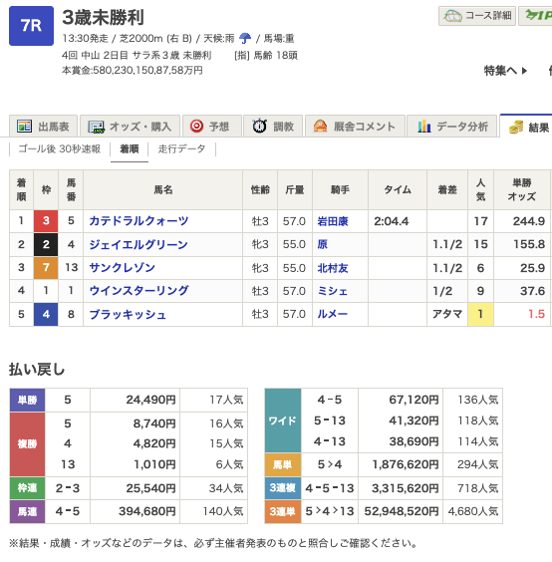Click the 3歳未勝利 race title

103,17
